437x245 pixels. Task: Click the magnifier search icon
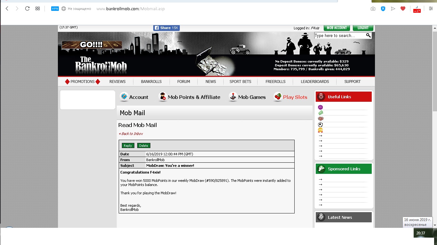coord(369,35)
